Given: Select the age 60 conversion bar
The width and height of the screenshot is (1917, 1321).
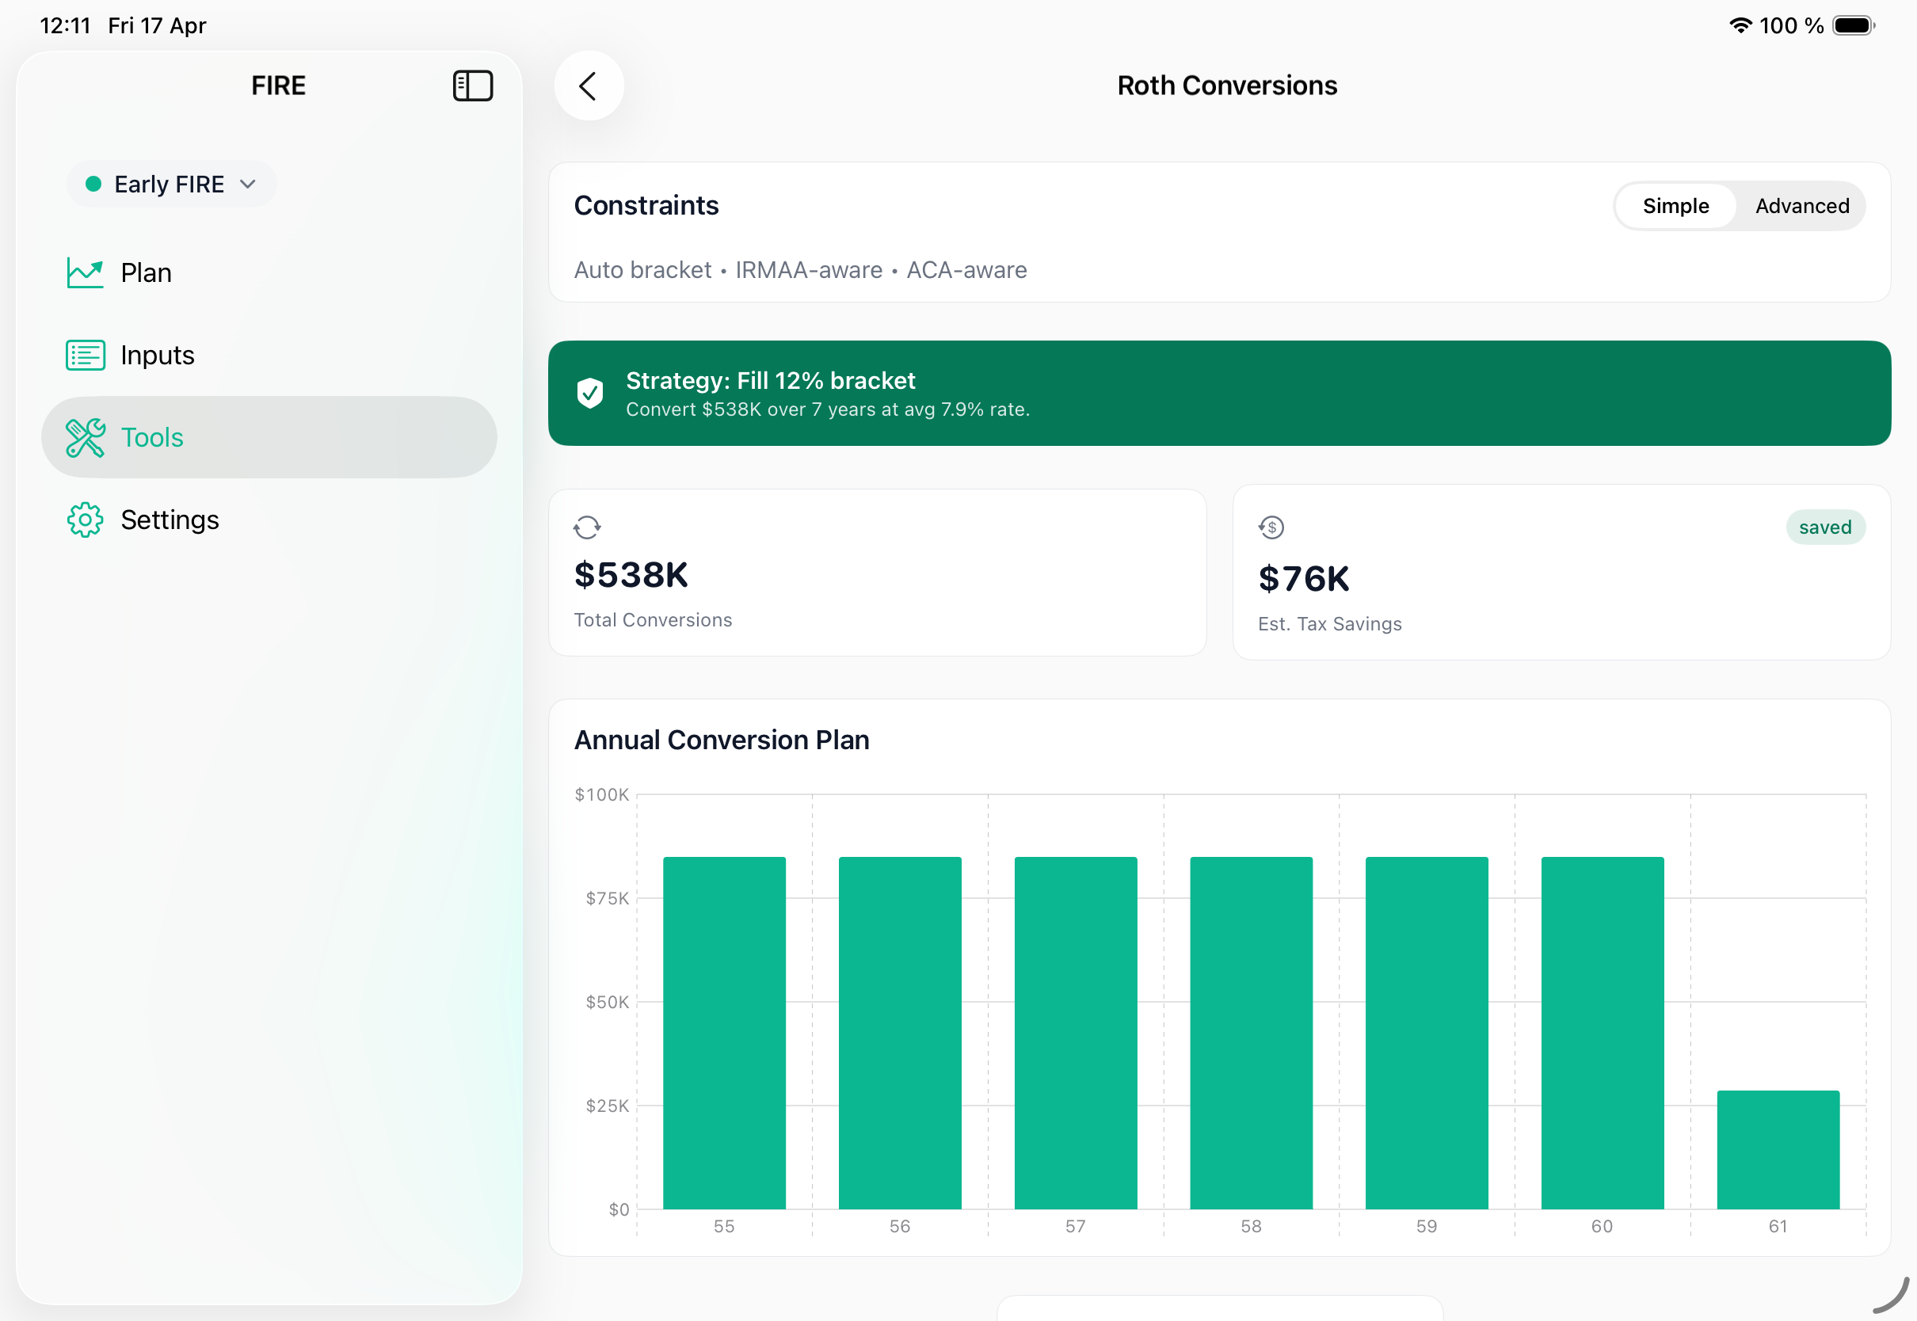Looking at the screenshot, I should tap(1603, 1033).
